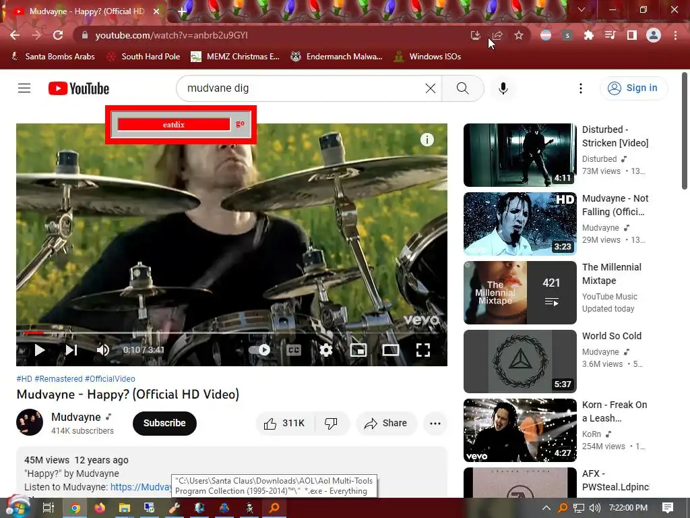Clear the search box with the X
The height and width of the screenshot is (518, 690).
tap(431, 88)
